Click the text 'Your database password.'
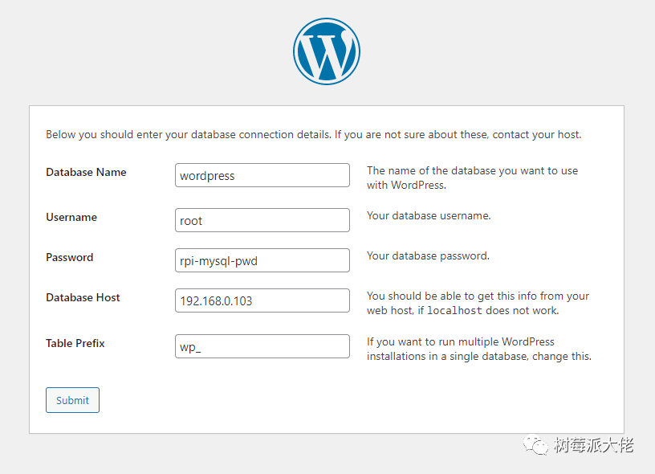Viewport: 655px width, 474px height. click(x=428, y=255)
